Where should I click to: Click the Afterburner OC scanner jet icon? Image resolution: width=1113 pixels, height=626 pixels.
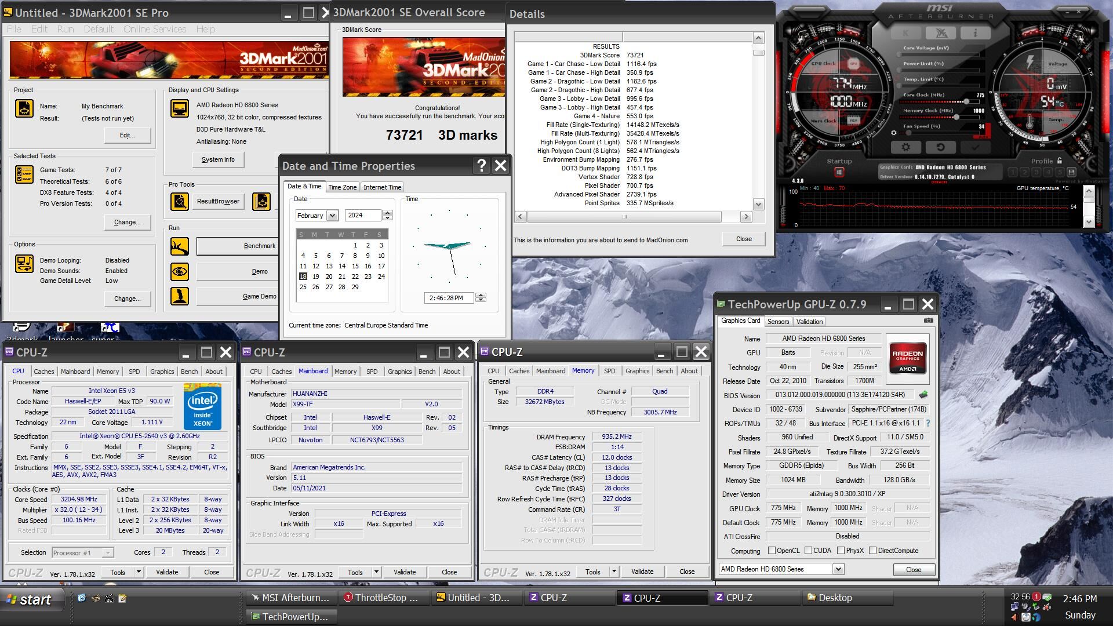pos(941,33)
